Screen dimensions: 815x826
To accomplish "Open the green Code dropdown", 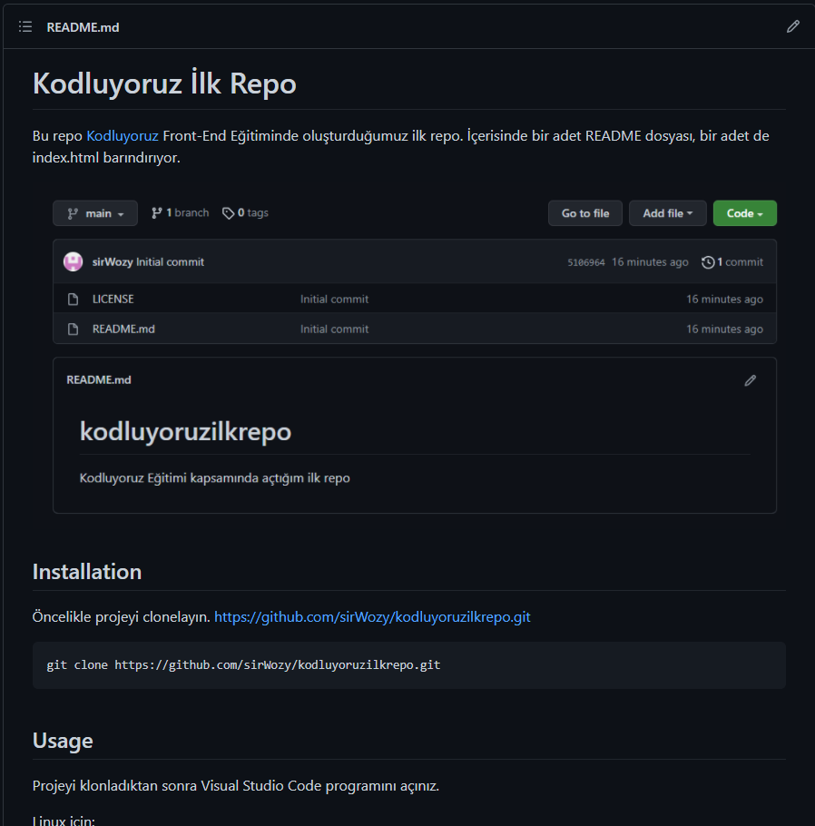I will (744, 213).
